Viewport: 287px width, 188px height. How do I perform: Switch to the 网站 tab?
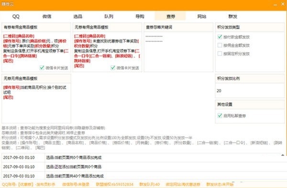pos(202,16)
